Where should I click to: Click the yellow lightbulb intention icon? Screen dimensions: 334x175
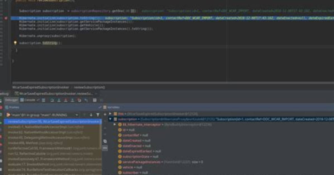click(15, 43)
